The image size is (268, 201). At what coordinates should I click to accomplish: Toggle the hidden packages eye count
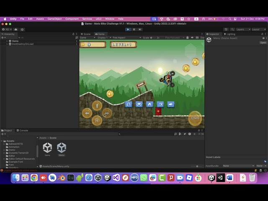point(201,134)
